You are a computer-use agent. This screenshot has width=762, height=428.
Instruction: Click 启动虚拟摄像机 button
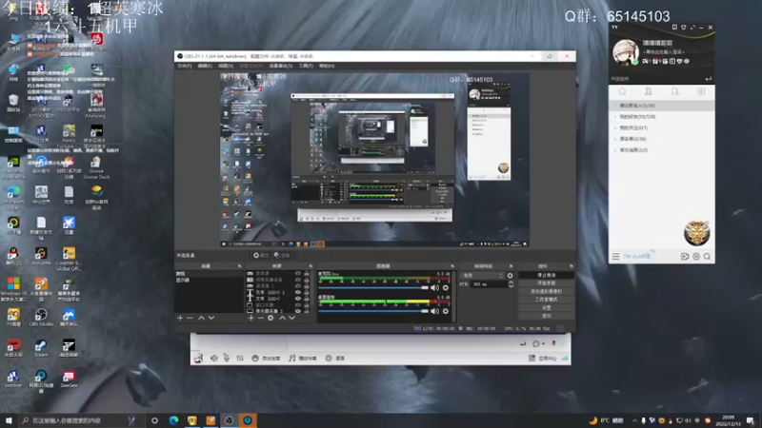(546, 291)
